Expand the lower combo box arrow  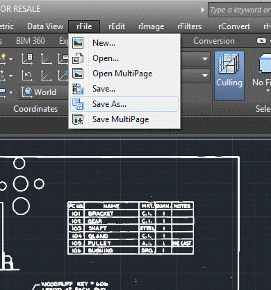205,76
